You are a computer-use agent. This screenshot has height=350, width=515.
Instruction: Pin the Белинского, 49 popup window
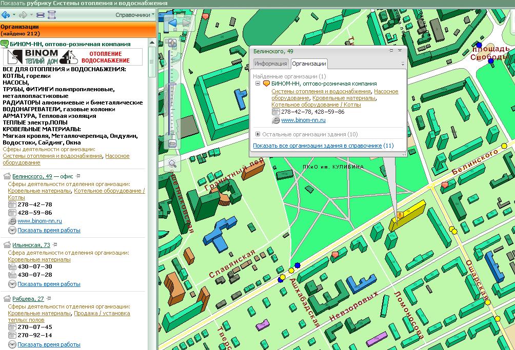(391, 51)
